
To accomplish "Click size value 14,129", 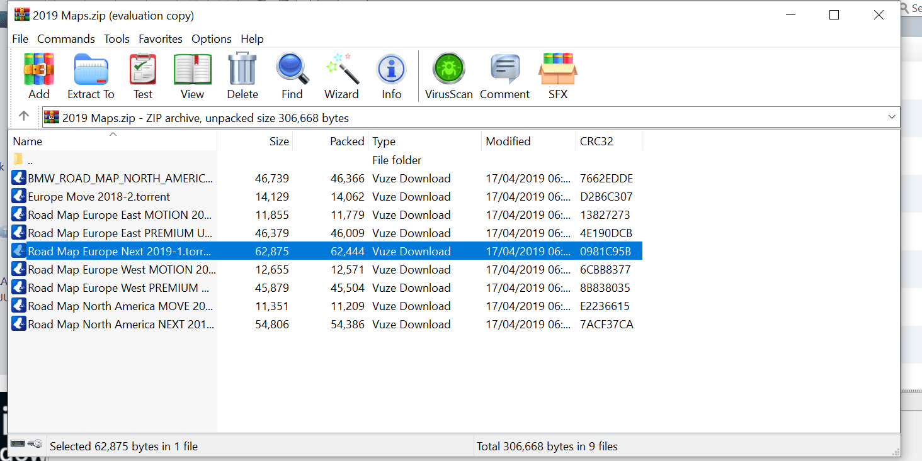I will pyautogui.click(x=272, y=197).
